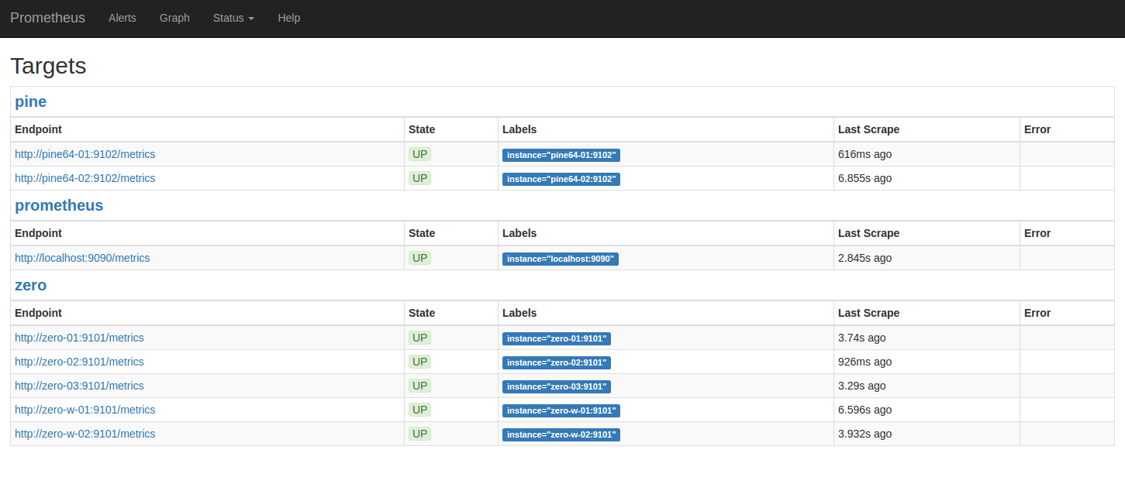1125x491 pixels.
Task: Click the Error header in zero table
Action: pos(1037,313)
